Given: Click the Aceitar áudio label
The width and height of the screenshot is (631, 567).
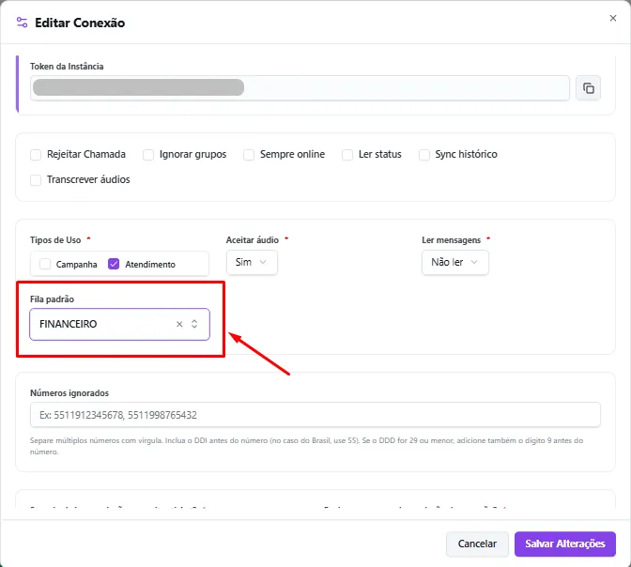Looking at the screenshot, I should click(x=253, y=239).
